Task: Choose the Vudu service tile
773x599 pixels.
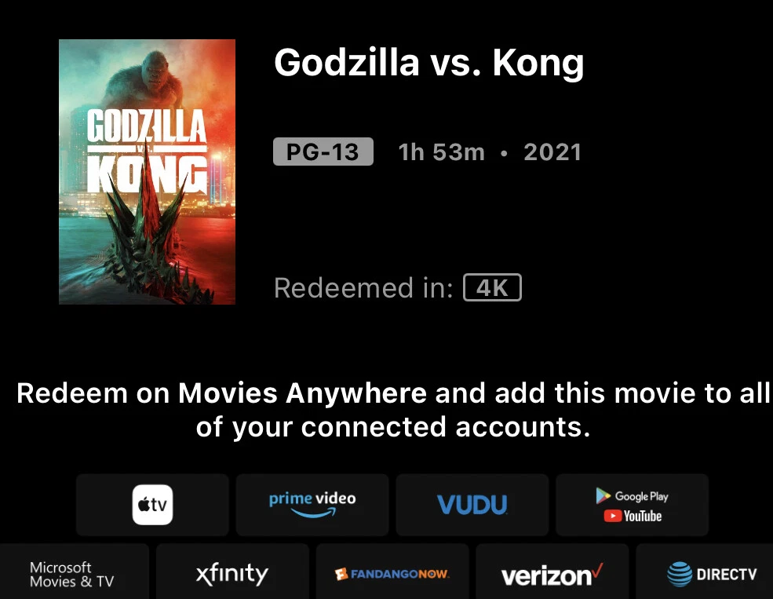Action: coord(472,504)
